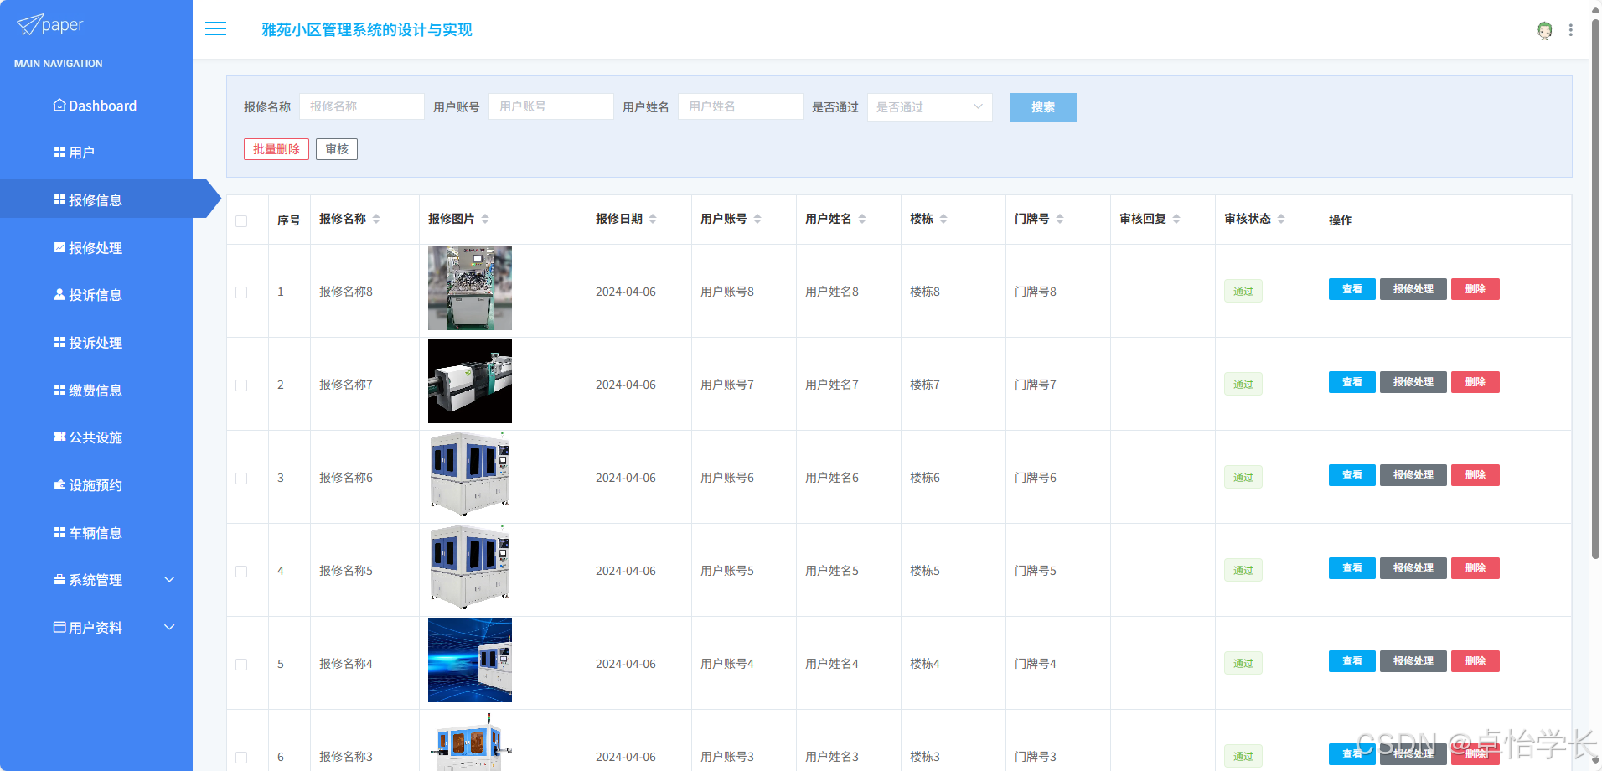Click the 通过 status tag for 报修名称8
This screenshot has width=1602, height=771.
(1243, 292)
